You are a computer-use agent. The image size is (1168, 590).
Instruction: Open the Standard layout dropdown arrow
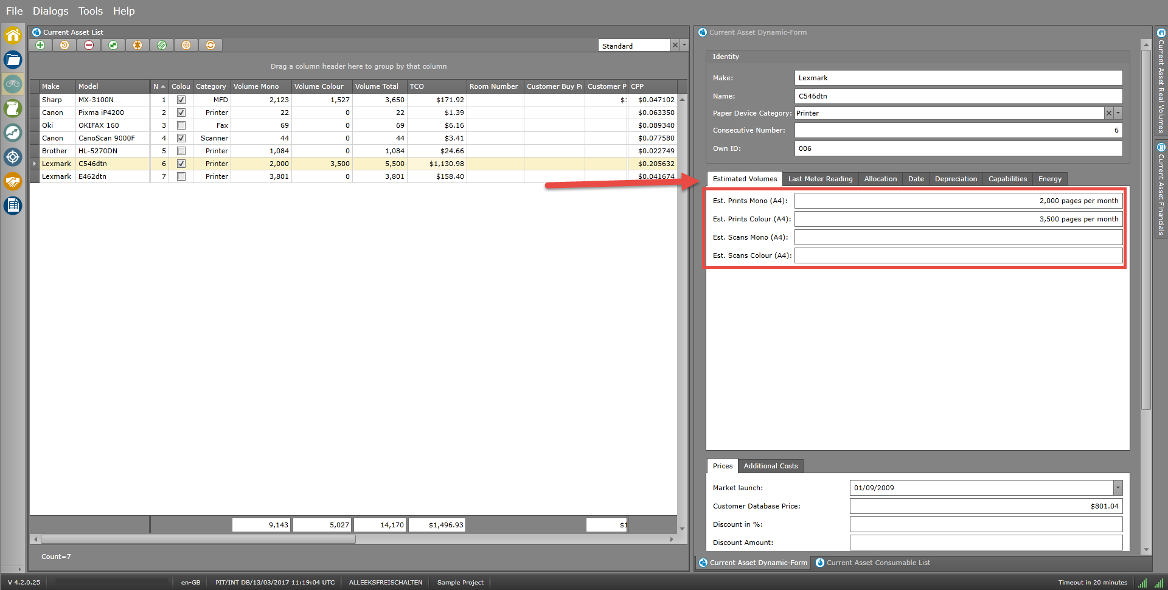pyautogui.click(x=684, y=45)
